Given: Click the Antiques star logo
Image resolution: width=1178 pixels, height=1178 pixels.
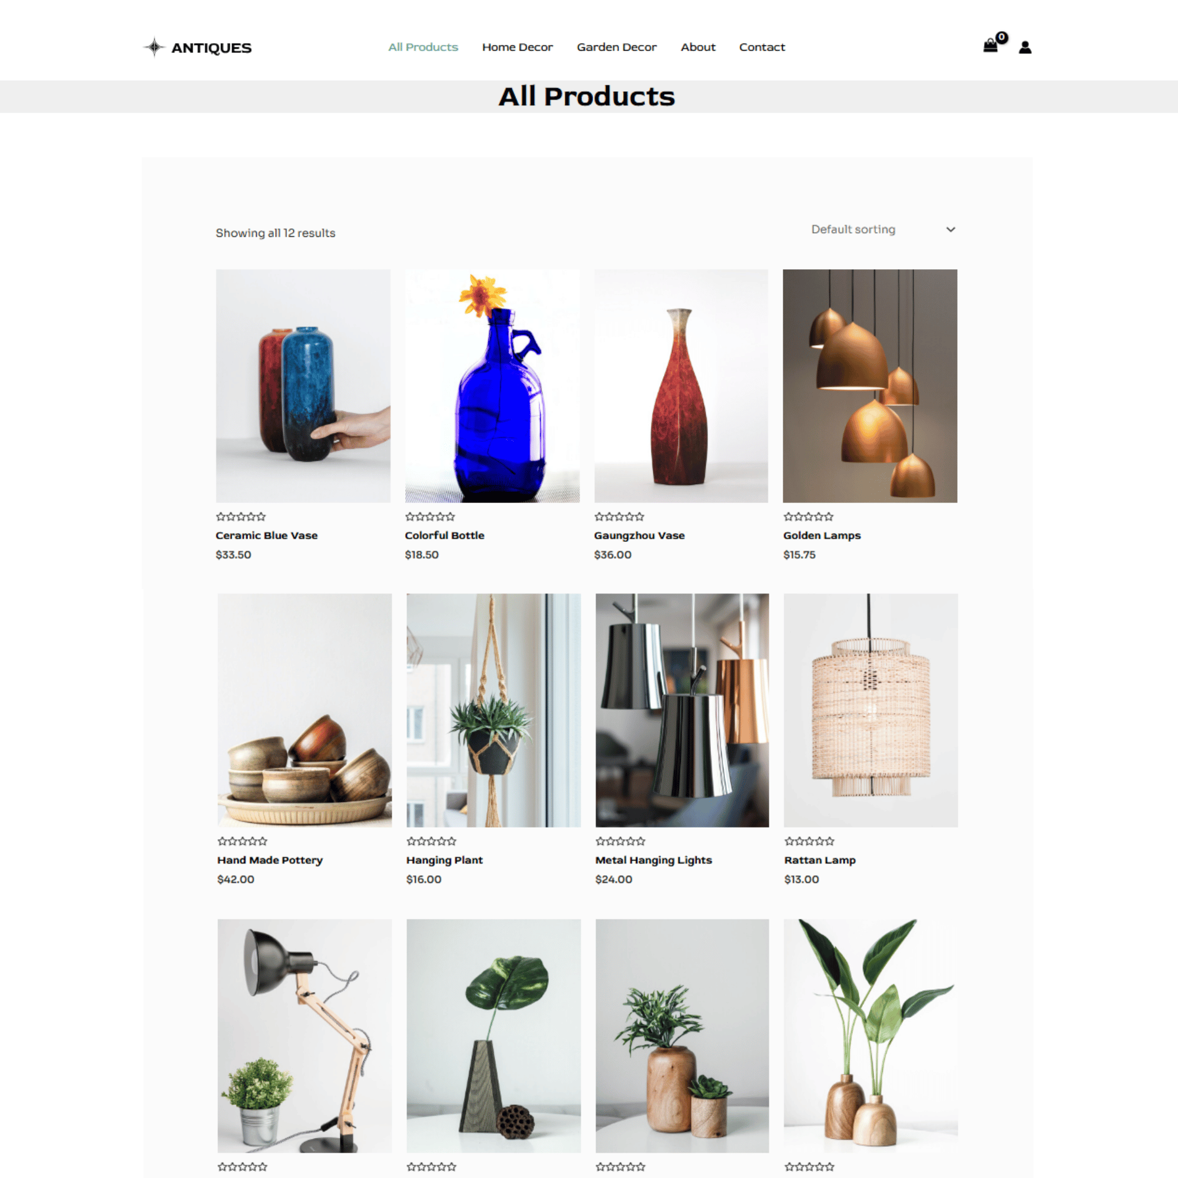Looking at the screenshot, I should click(154, 47).
